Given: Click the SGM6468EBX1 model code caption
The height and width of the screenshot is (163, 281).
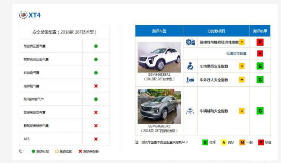Looking at the screenshot, I should [x=159, y=126].
